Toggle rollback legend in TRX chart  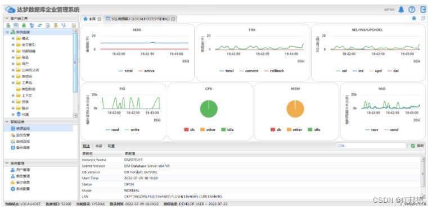click(274, 71)
